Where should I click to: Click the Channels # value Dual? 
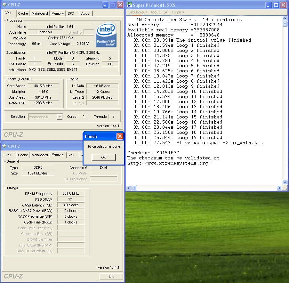(103, 167)
